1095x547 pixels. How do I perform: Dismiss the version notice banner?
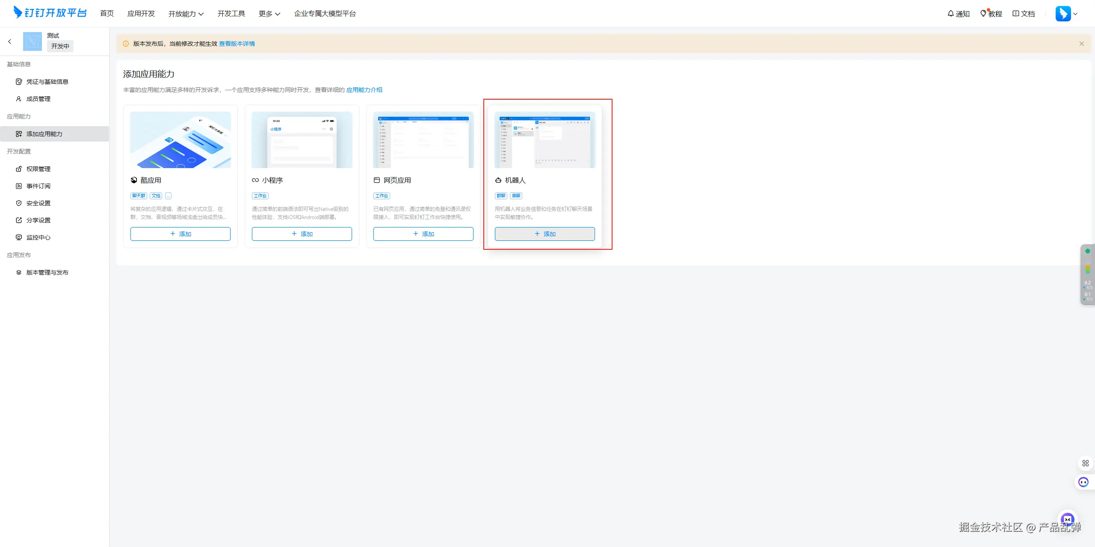click(1081, 44)
